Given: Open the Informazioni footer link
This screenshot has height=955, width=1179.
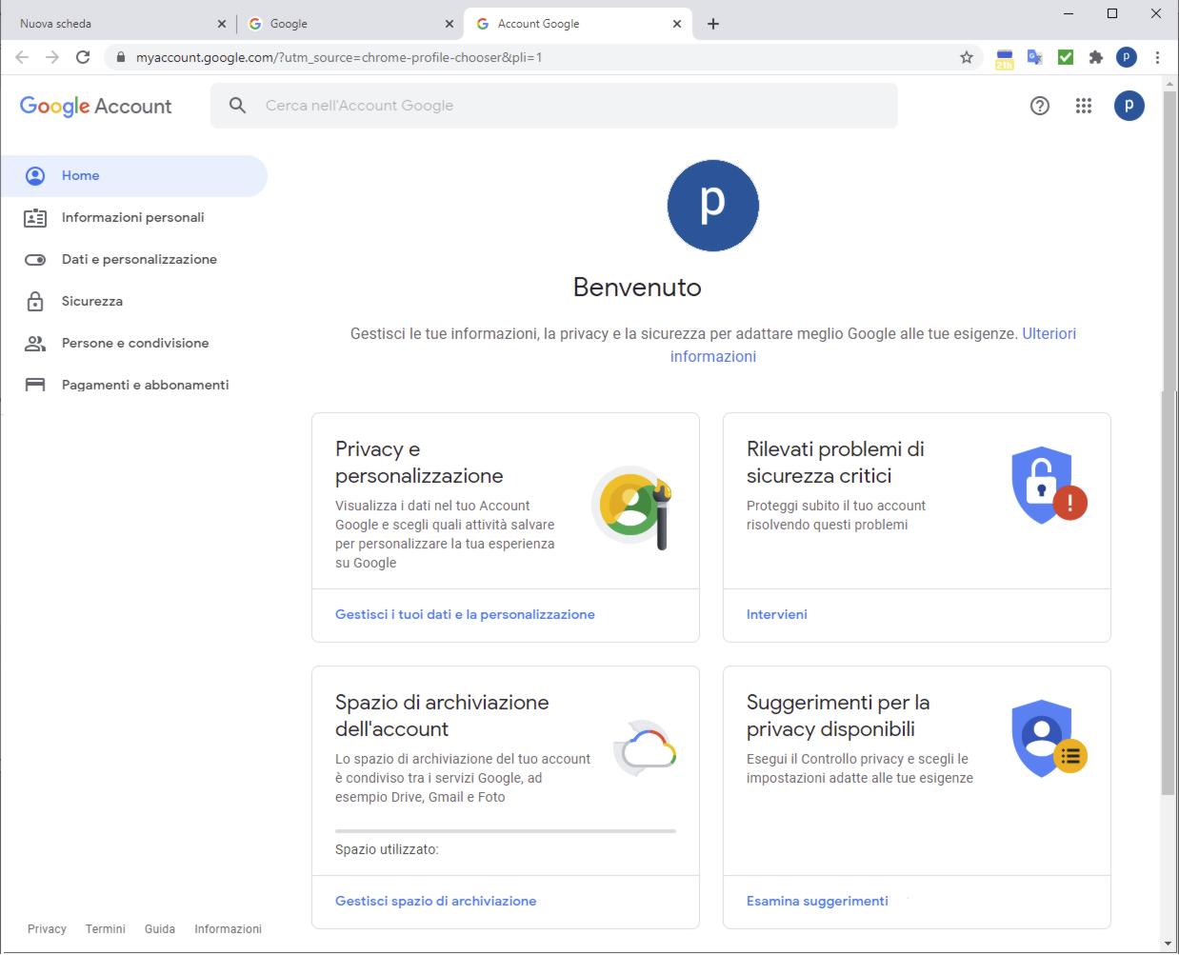Looking at the screenshot, I should pos(228,929).
